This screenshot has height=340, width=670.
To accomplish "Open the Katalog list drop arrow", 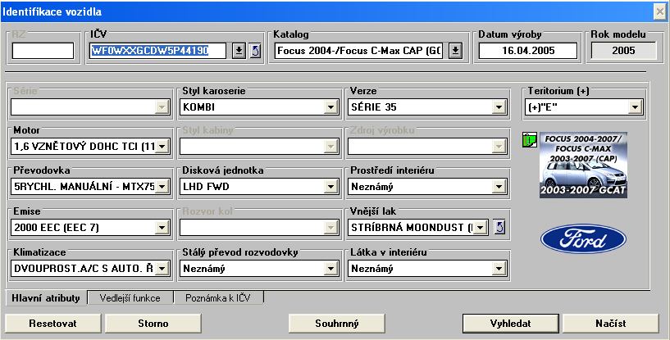I will point(455,51).
